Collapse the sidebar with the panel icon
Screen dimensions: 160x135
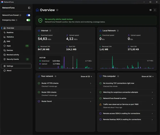[29, 8]
